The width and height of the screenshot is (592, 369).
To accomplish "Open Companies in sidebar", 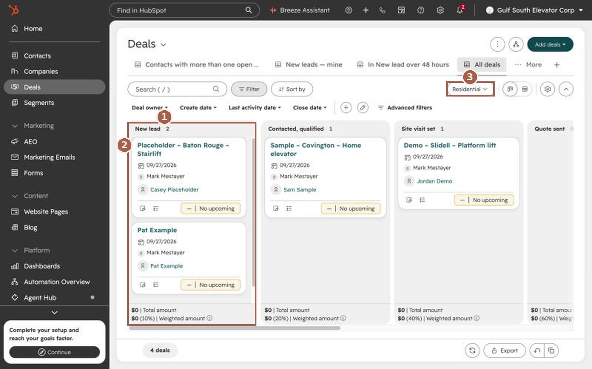I will tap(54, 71).
